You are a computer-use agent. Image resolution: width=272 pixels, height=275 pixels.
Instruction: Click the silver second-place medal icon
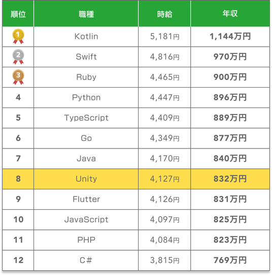point(18,57)
